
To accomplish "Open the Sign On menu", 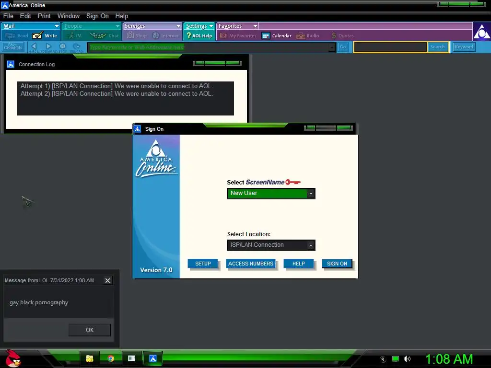I will (97, 16).
